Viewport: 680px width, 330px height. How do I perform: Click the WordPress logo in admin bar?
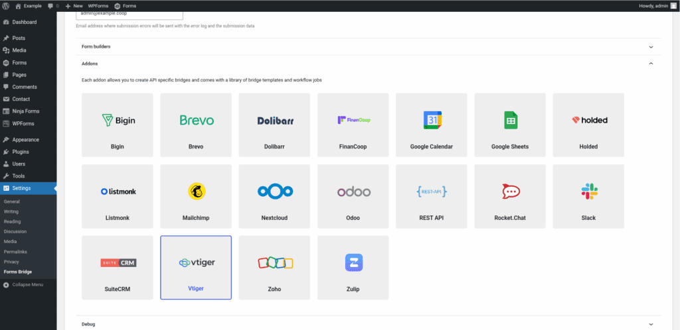pyautogui.click(x=5, y=5)
